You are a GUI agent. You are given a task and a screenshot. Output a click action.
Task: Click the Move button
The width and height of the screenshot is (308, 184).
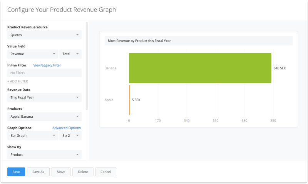pyautogui.click(x=61, y=172)
